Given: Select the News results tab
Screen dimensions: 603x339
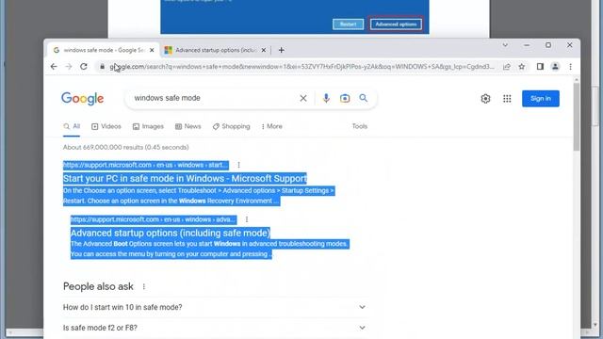Looking at the screenshot, I should pyautogui.click(x=188, y=126).
